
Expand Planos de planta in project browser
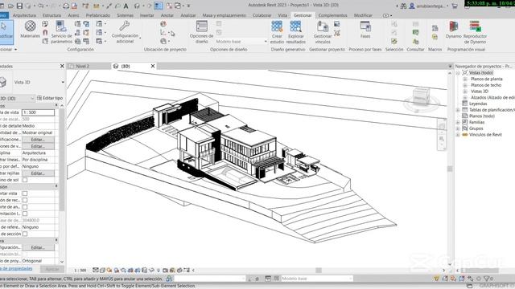pos(465,79)
